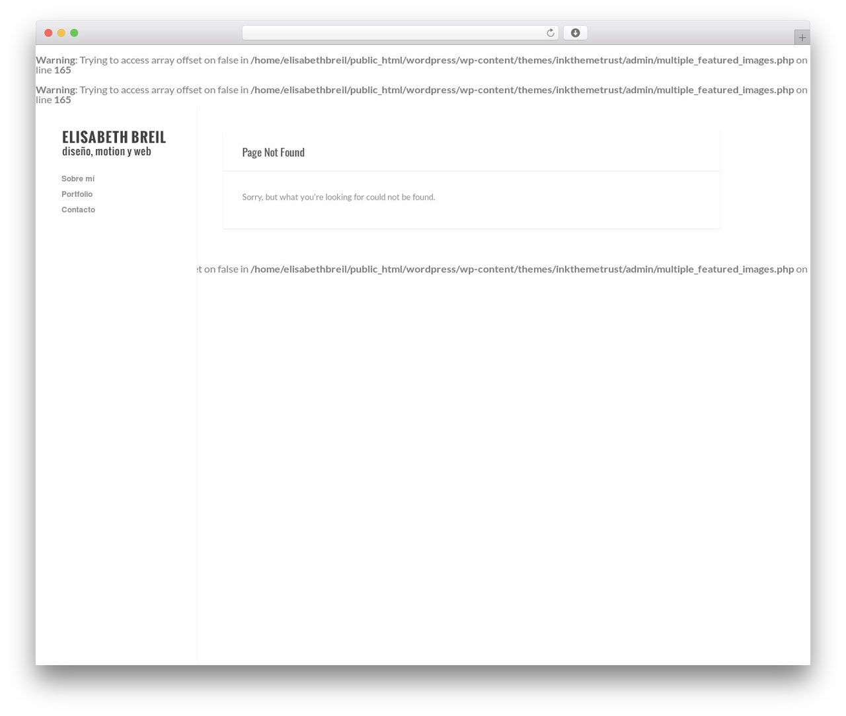The height and width of the screenshot is (716, 846).
Task: Add a new tab with the plus button
Action: point(802,38)
